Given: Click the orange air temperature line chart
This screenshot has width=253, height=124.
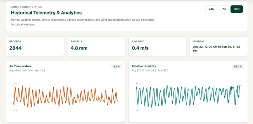Looking at the screenshot, I should [x=66, y=97].
